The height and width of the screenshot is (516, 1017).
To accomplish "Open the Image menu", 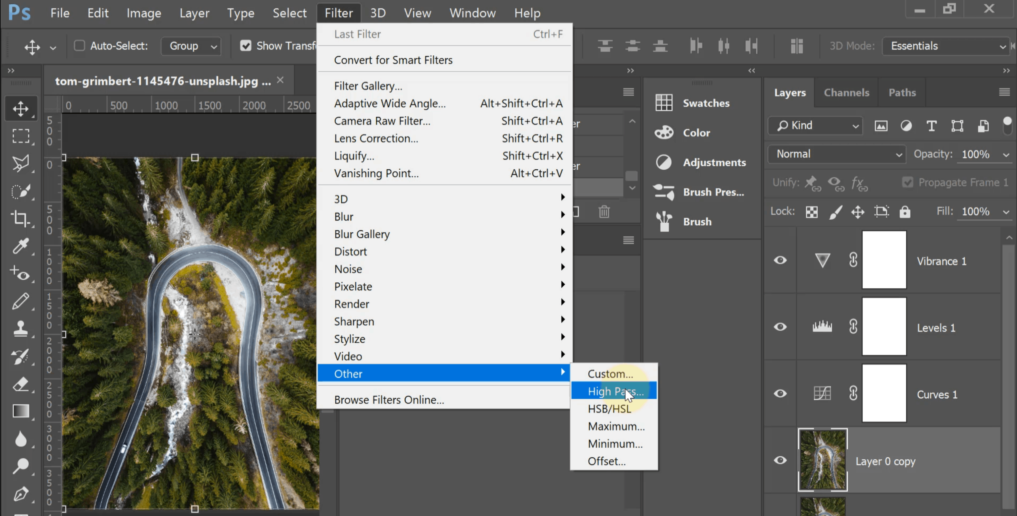I will coord(144,13).
